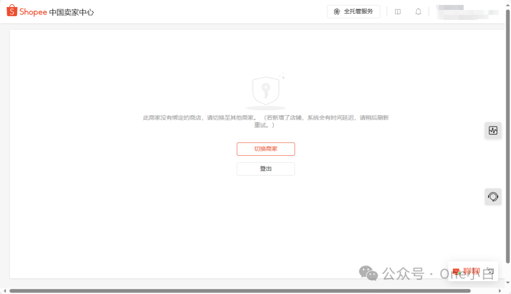The width and height of the screenshot is (511, 294).
Task: Click the pop-out arrow icon on chat widget
Action: click(491, 271)
